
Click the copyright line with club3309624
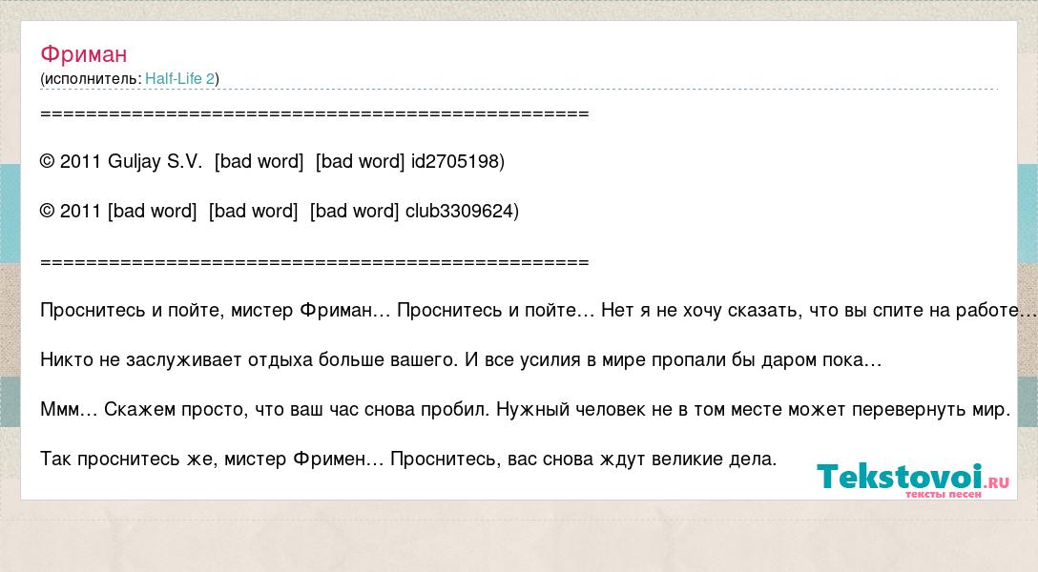pyautogui.click(x=280, y=211)
